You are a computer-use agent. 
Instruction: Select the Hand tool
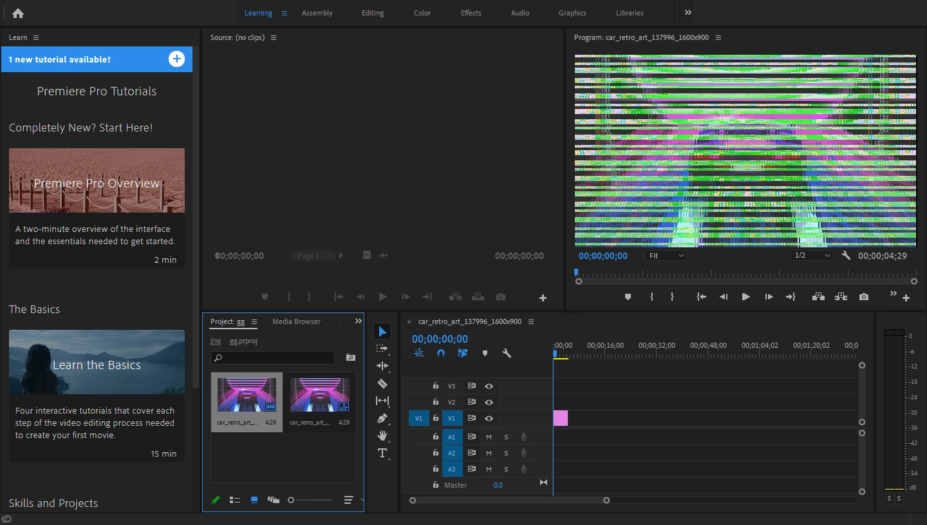[382, 435]
